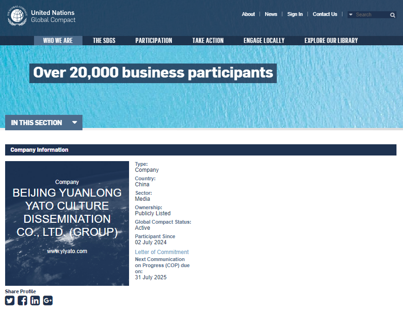Open the Who We Are menu

click(x=58, y=41)
